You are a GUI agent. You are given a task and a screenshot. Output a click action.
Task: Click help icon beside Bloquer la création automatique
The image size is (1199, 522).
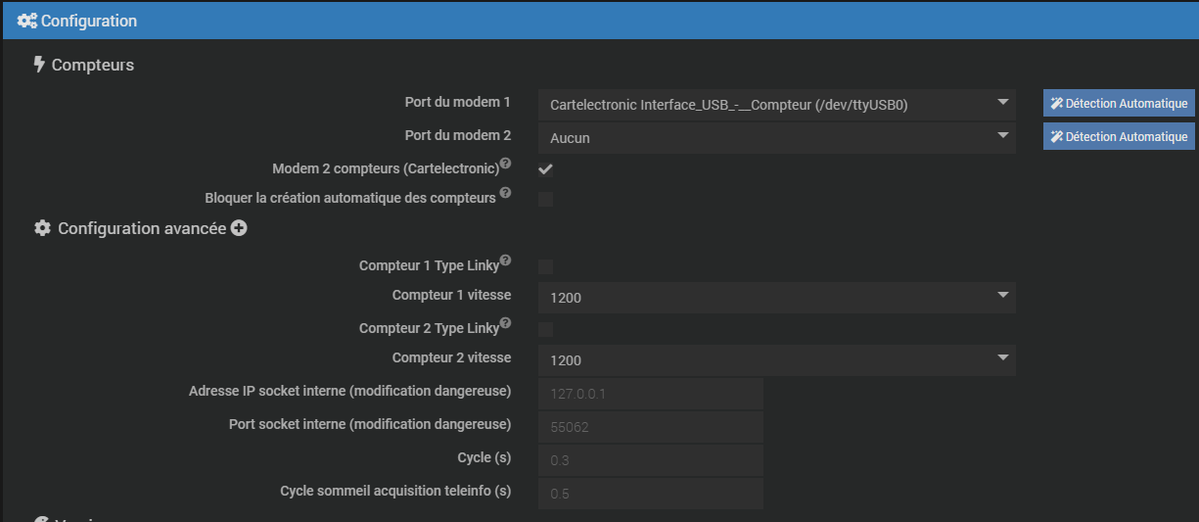[505, 193]
